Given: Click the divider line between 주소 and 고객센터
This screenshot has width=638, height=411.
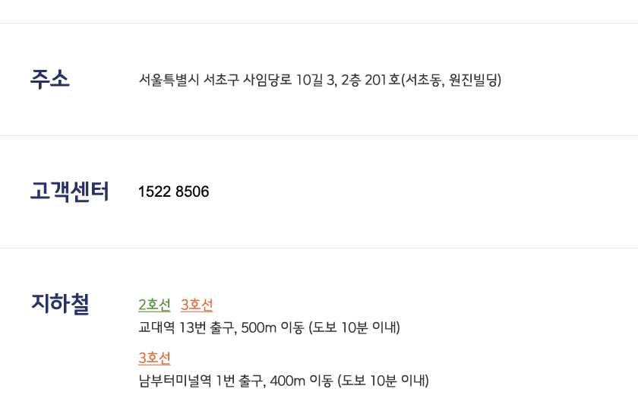Looking at the screenshot, I should point(319,135).
